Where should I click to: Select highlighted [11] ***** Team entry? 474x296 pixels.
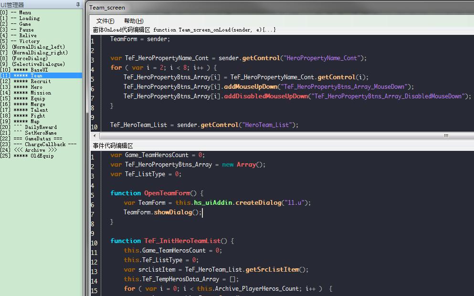coord(41,75)
